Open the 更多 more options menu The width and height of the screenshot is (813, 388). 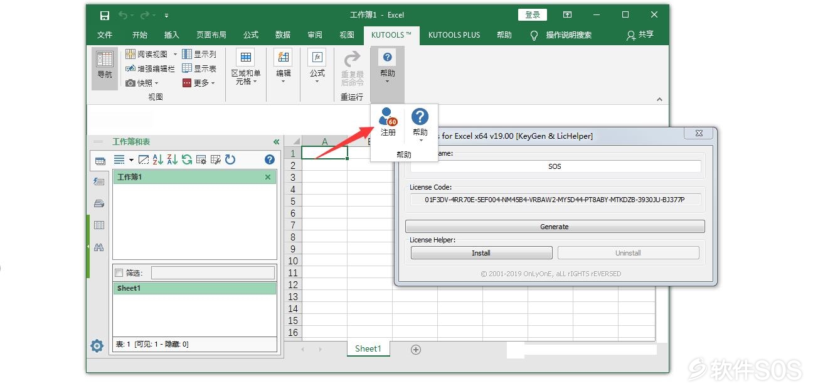point(199,83)
